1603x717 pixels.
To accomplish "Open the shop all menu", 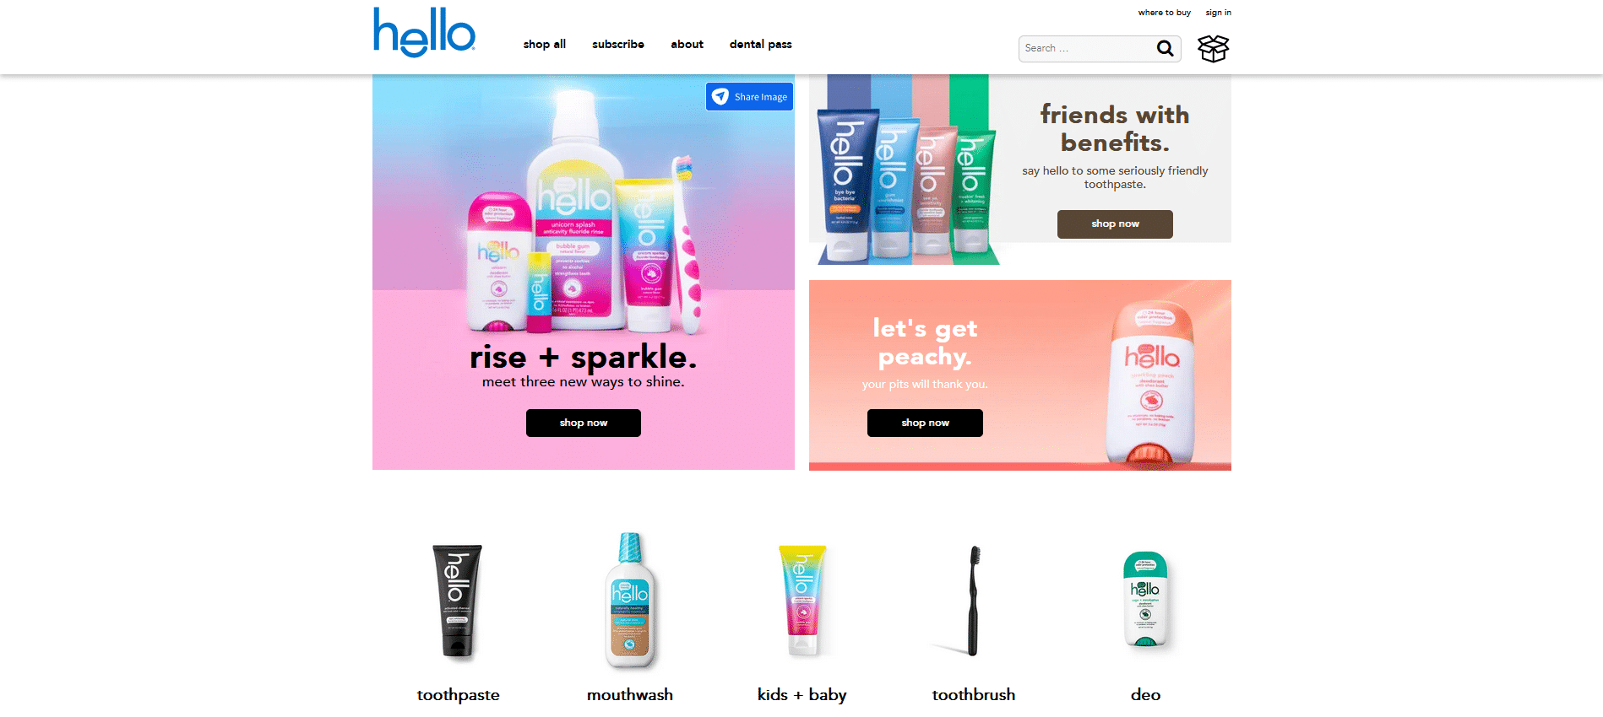I will click(x=544, y=45).
